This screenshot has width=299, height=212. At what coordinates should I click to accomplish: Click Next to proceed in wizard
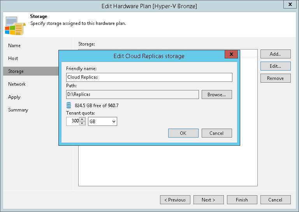208,200
